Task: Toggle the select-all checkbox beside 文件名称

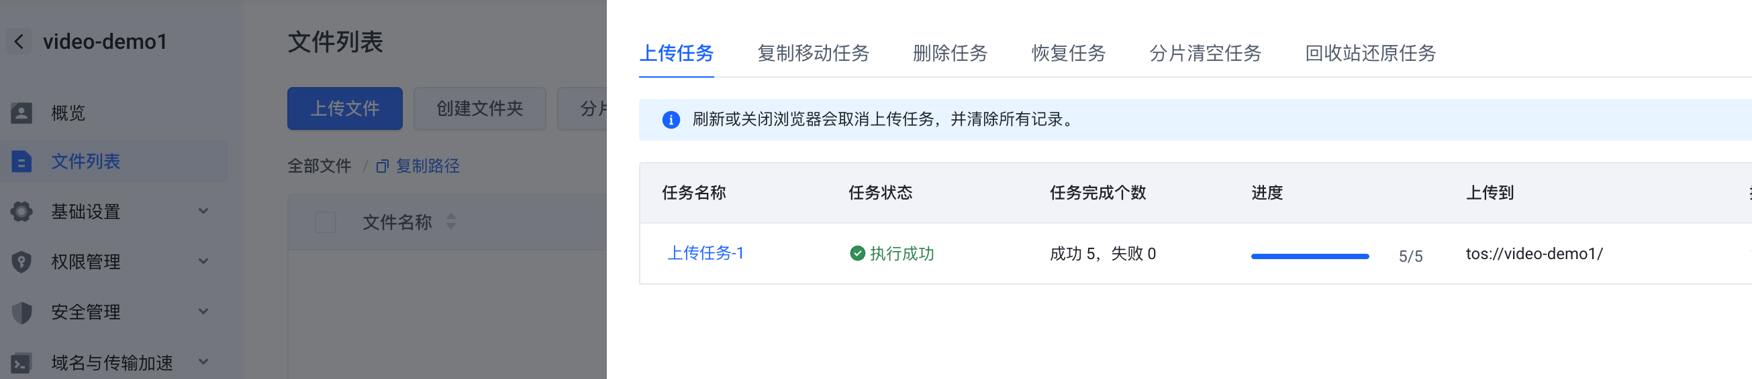Action: tap(325, 222)
